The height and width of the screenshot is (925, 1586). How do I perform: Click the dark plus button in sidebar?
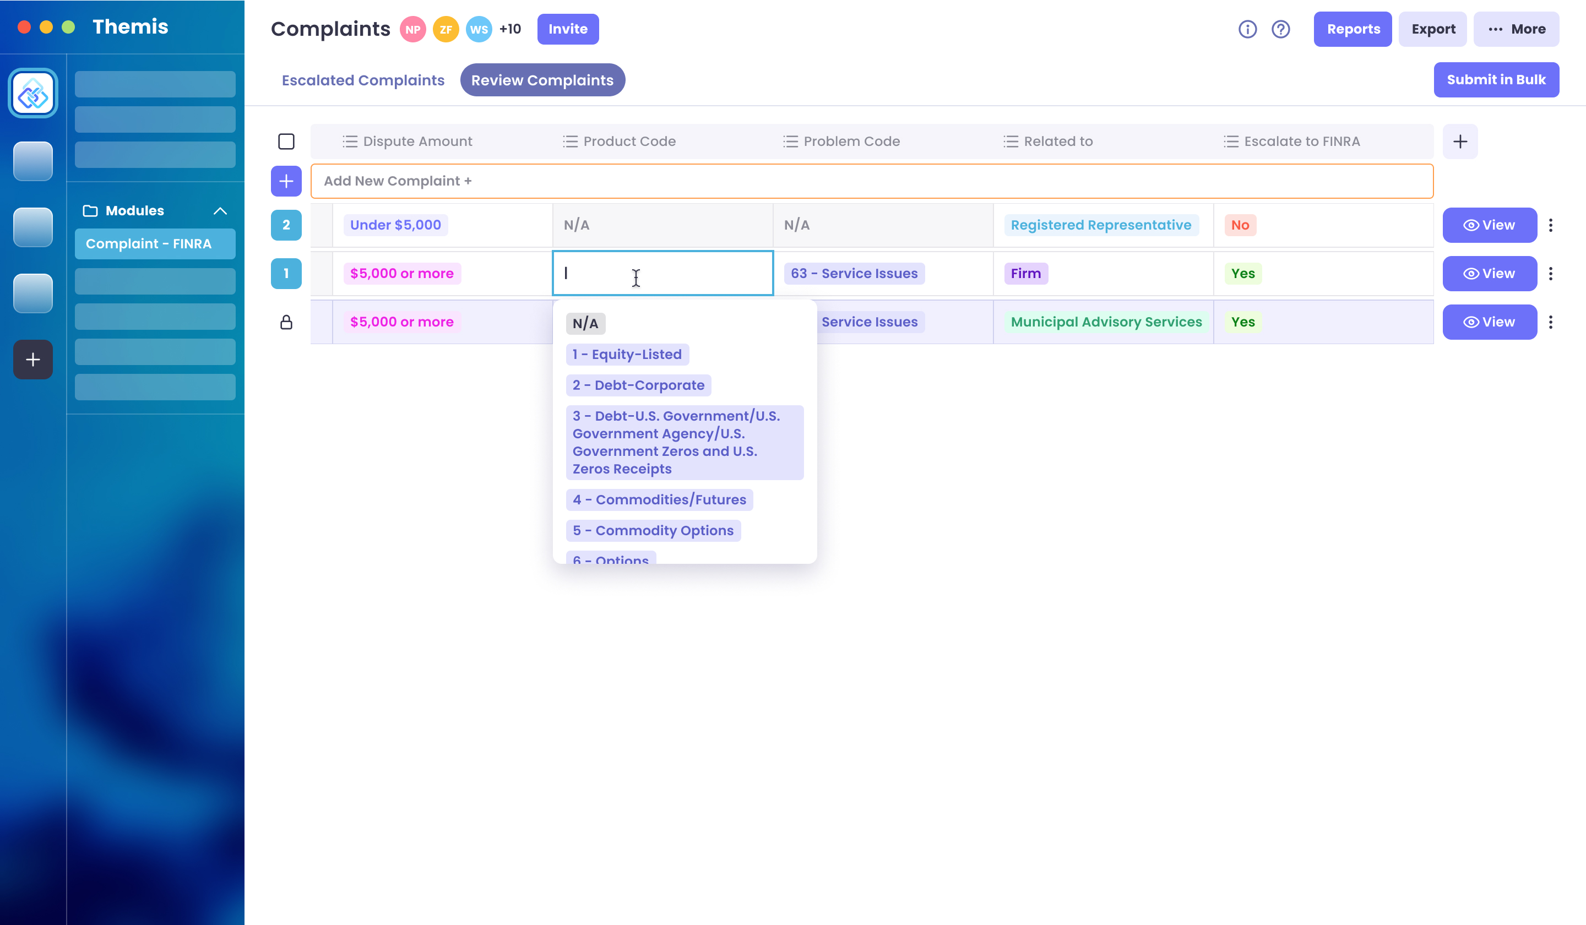pos(32,360)
